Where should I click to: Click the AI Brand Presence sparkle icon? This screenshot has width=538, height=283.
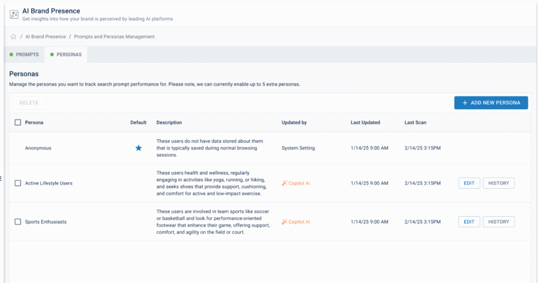(14, 14)
